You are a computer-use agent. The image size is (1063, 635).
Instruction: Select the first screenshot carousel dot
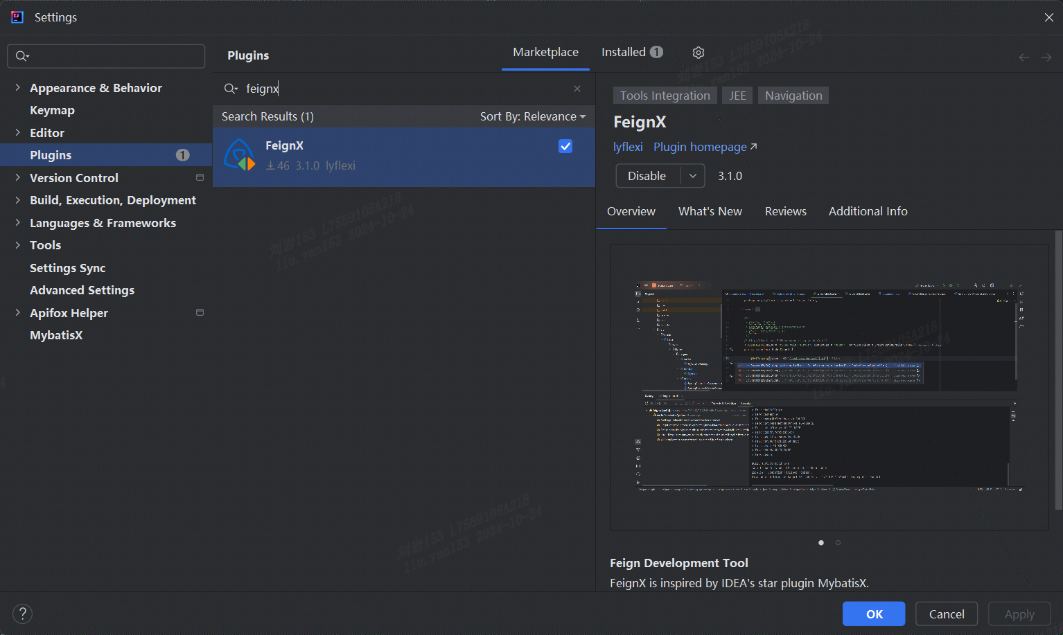click(821, 543)
